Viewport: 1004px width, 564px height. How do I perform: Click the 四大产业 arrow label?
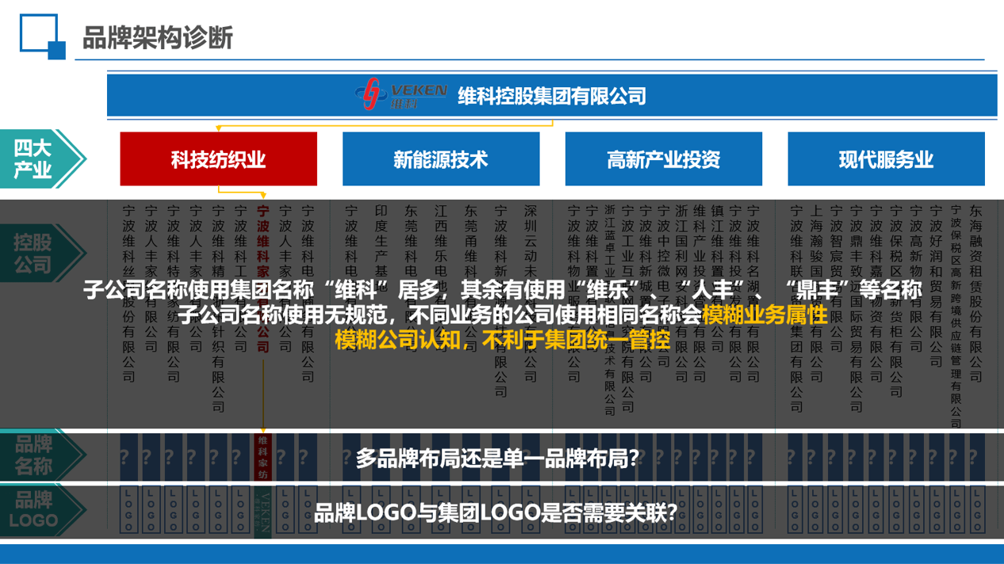40,159
